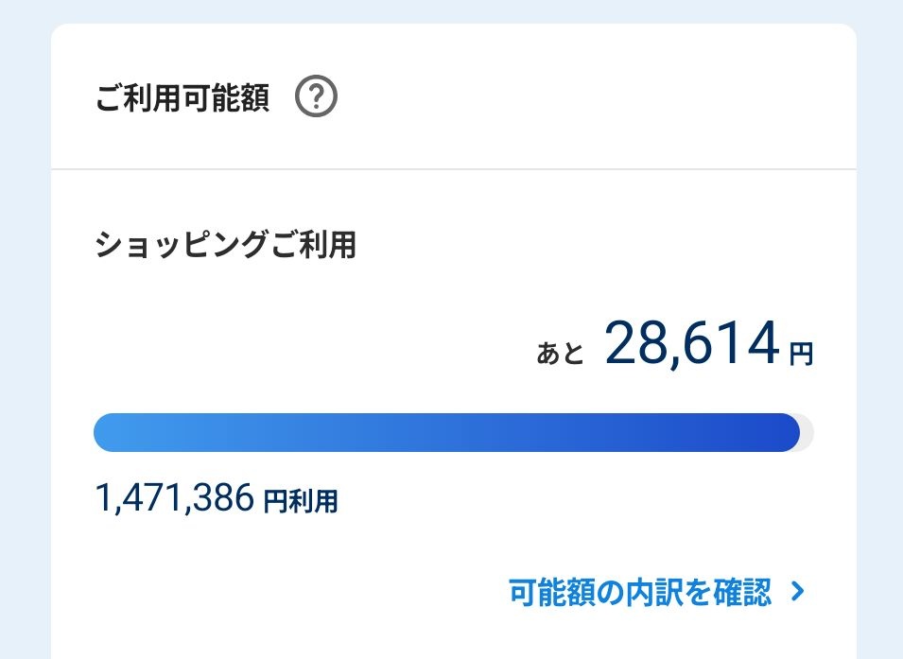The width and height of the screenshot is (903, 659).
Task: Click the light blue background right of card
Action: coord(879,331)
